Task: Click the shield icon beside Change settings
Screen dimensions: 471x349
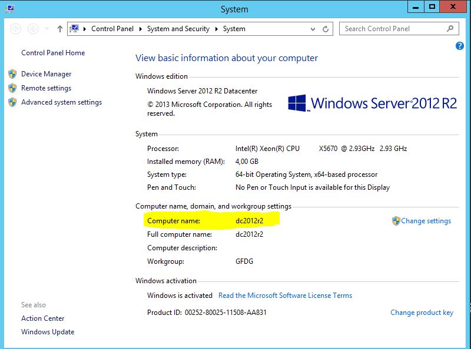Action: coord(396,221)
